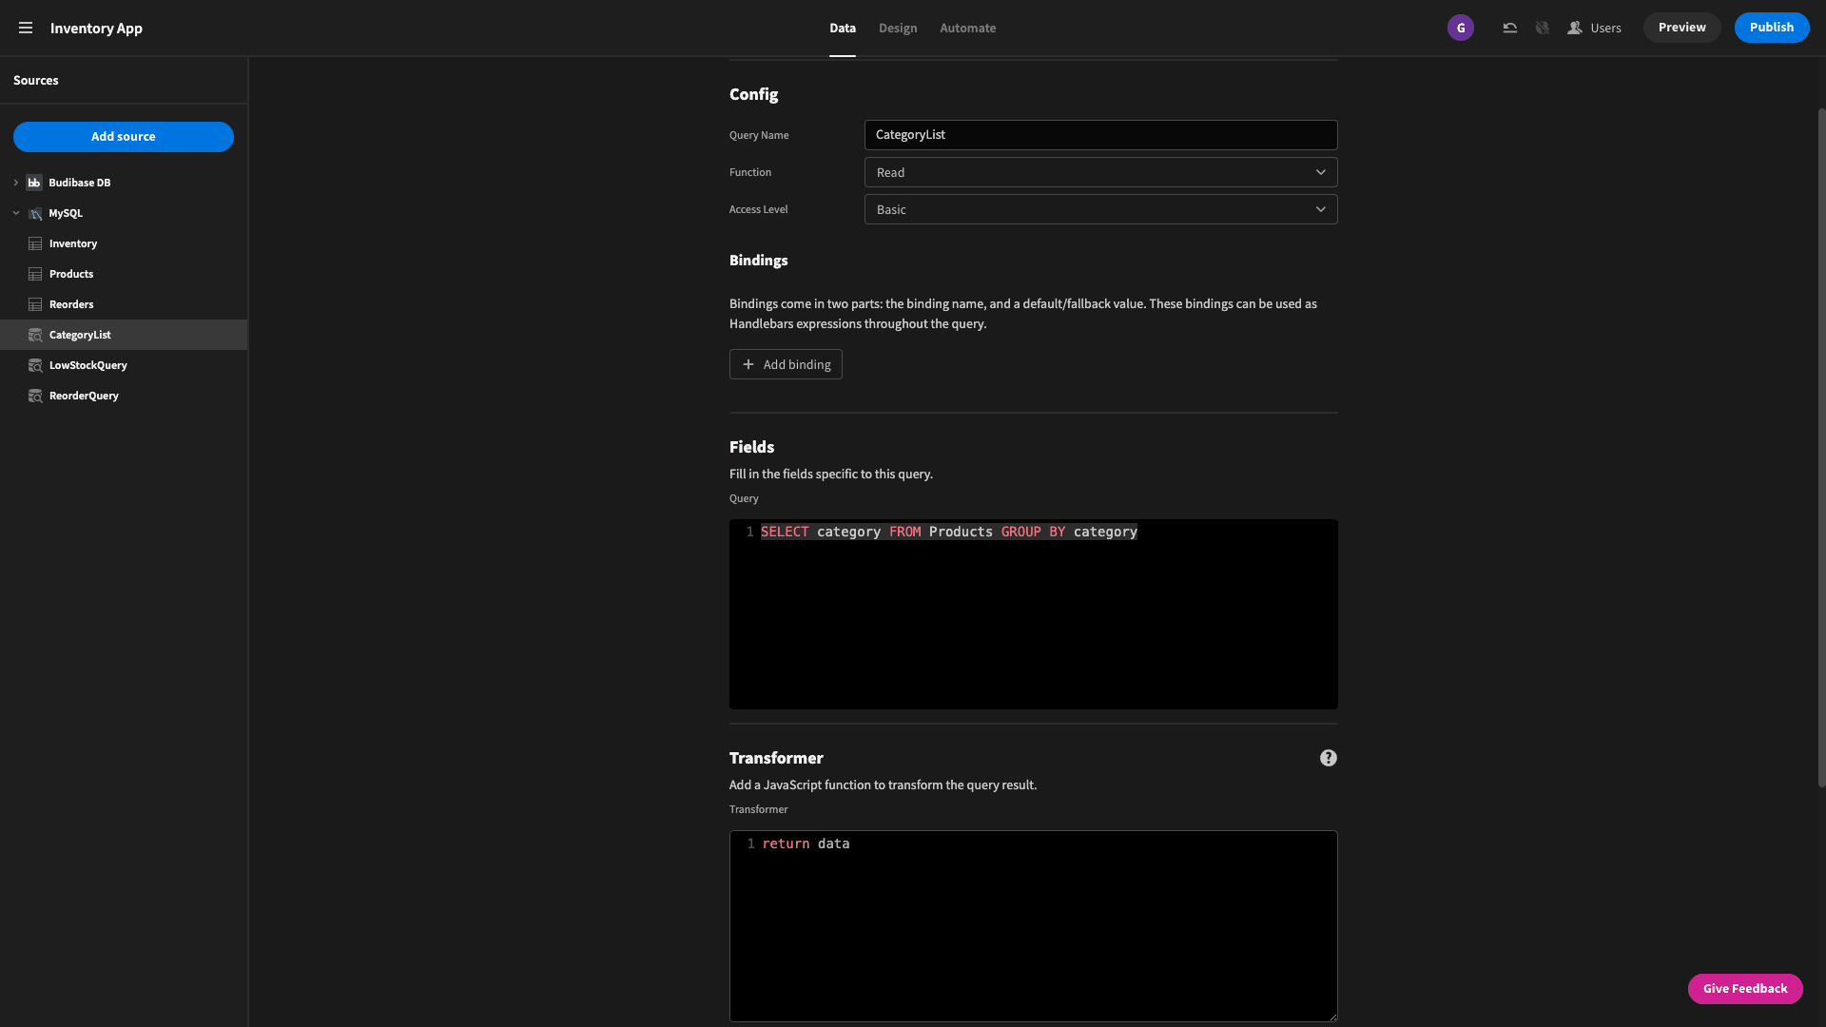Select the Reorders table
This screenshot has height=1027, width=1826.
tap(124, 304)
